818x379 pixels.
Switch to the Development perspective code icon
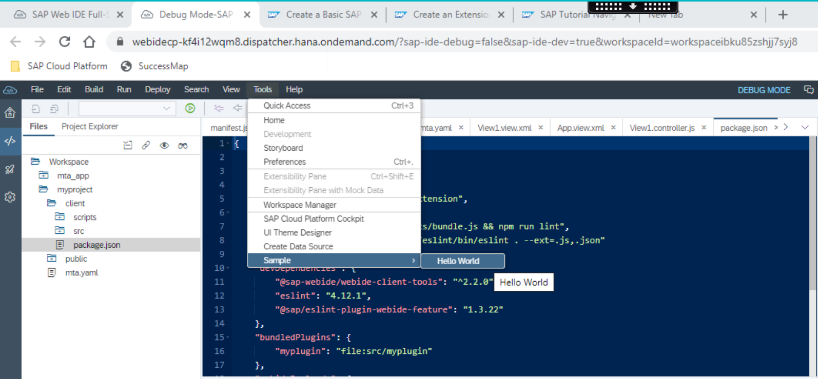(x=10, y=141)
